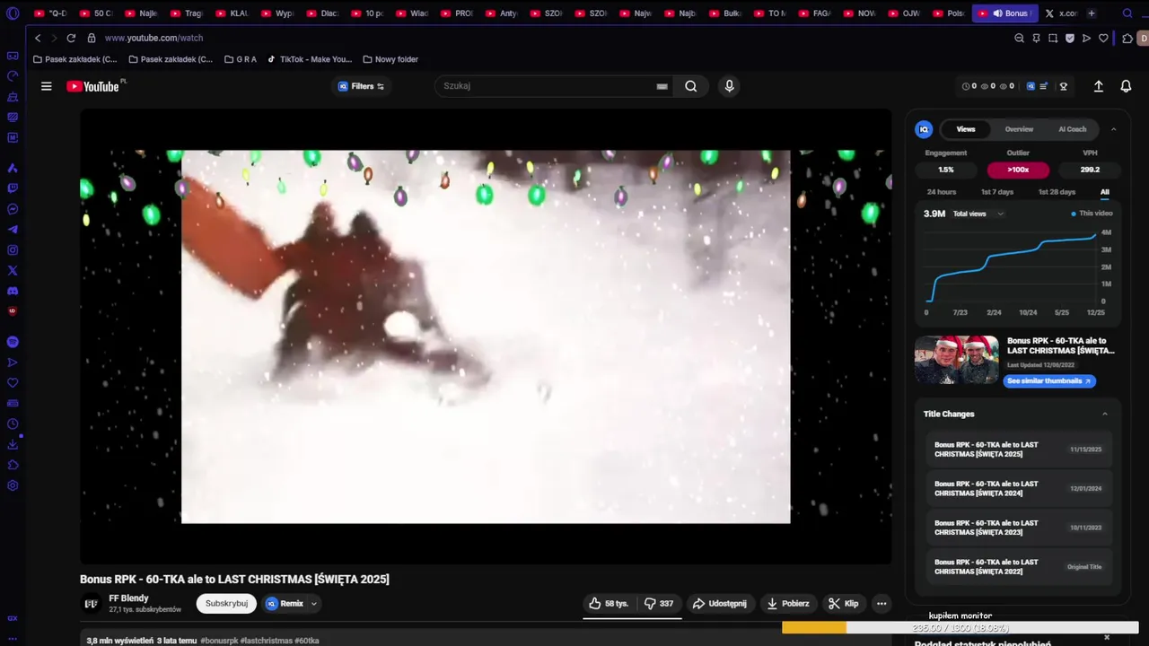The width and height of the screenshot is (1149, 646).
Task: Switch to the Views tab
Action: (x=966, y=129)
